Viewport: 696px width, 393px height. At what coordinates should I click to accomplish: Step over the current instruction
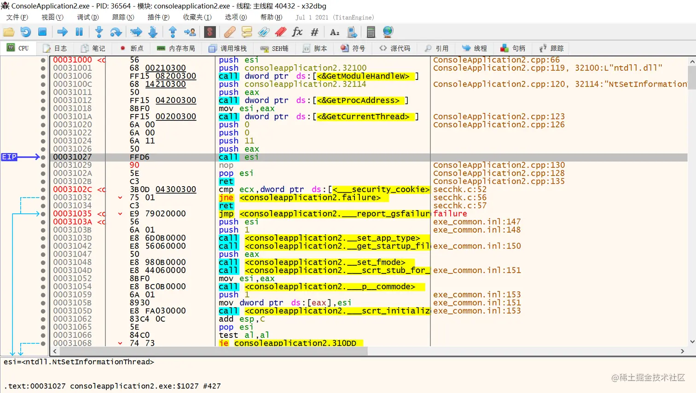[116, 32]
